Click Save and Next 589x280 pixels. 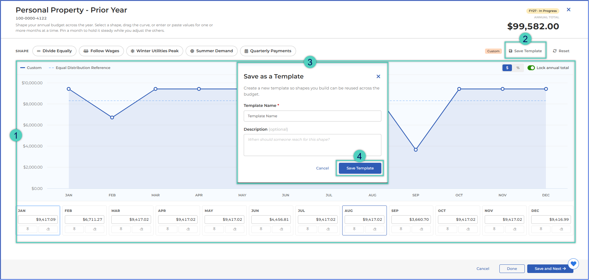pos(550,269)
